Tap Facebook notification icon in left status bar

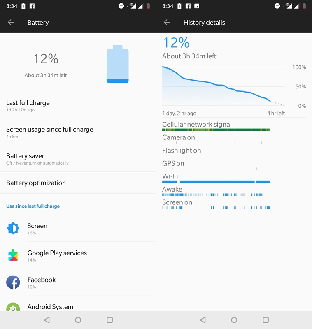click(32, 6)
